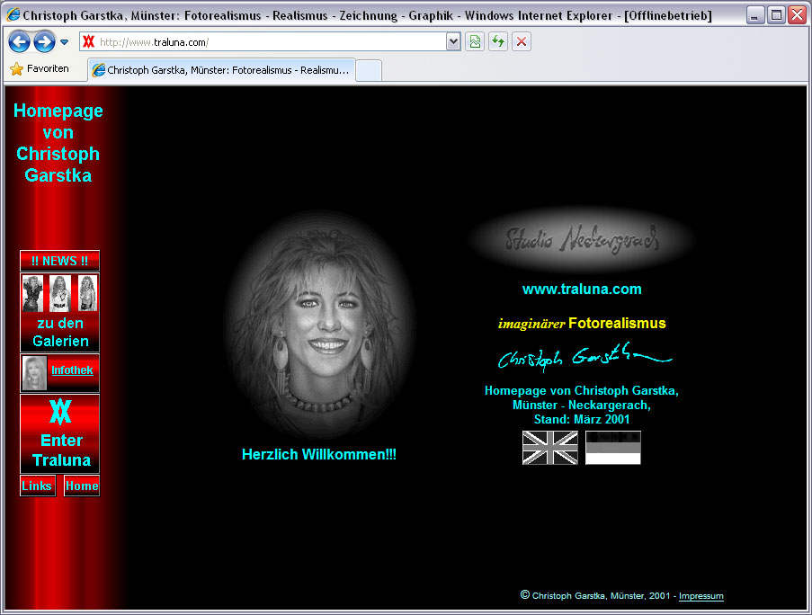
Task: Open the Favoriten star button
Action: (x=39, y=68)
